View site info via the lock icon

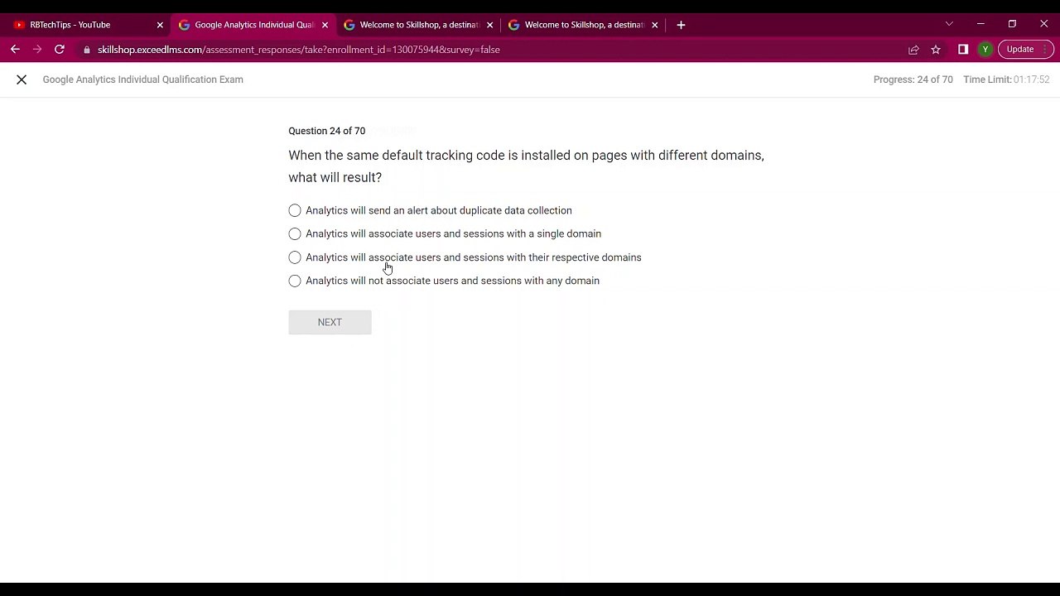[x=87, y=50]
